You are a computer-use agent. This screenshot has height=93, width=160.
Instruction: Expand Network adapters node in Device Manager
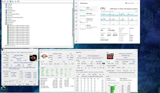tap(4, 21)
